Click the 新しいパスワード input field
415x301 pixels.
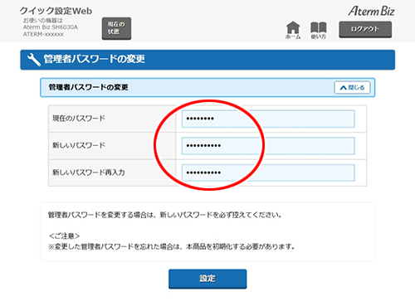[x=268, y=146]
